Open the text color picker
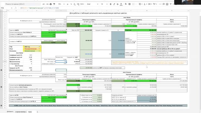The image size is (201, 113). (x=121, y=4)
